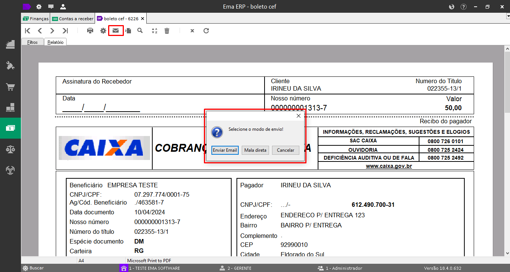The image size is (510, 272).
Task: Close the send mode dialog
Action: pyautogui.click(x=299, y=116)
